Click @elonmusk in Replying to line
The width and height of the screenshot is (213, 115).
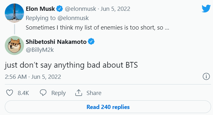(x=73, y=18)
